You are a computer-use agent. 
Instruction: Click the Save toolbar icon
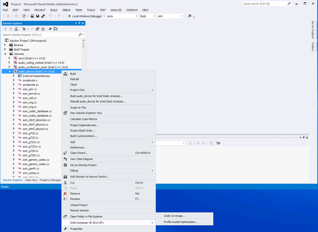38,16
